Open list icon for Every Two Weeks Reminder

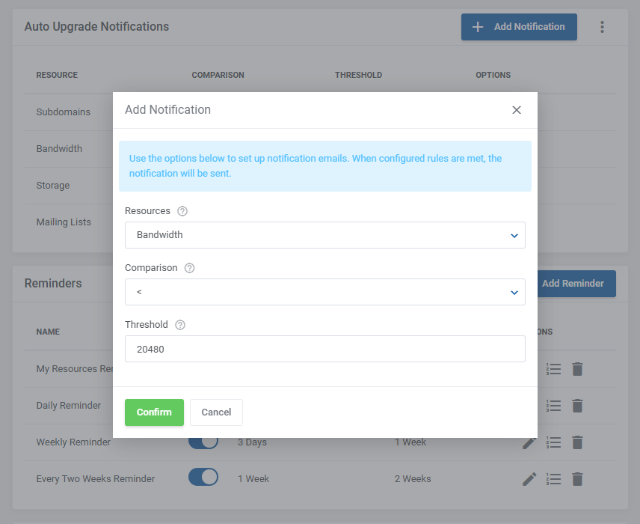[553, 479]
